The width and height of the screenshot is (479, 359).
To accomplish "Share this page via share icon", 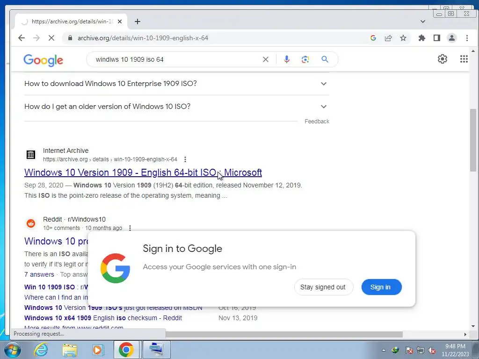I will (388, 38).
